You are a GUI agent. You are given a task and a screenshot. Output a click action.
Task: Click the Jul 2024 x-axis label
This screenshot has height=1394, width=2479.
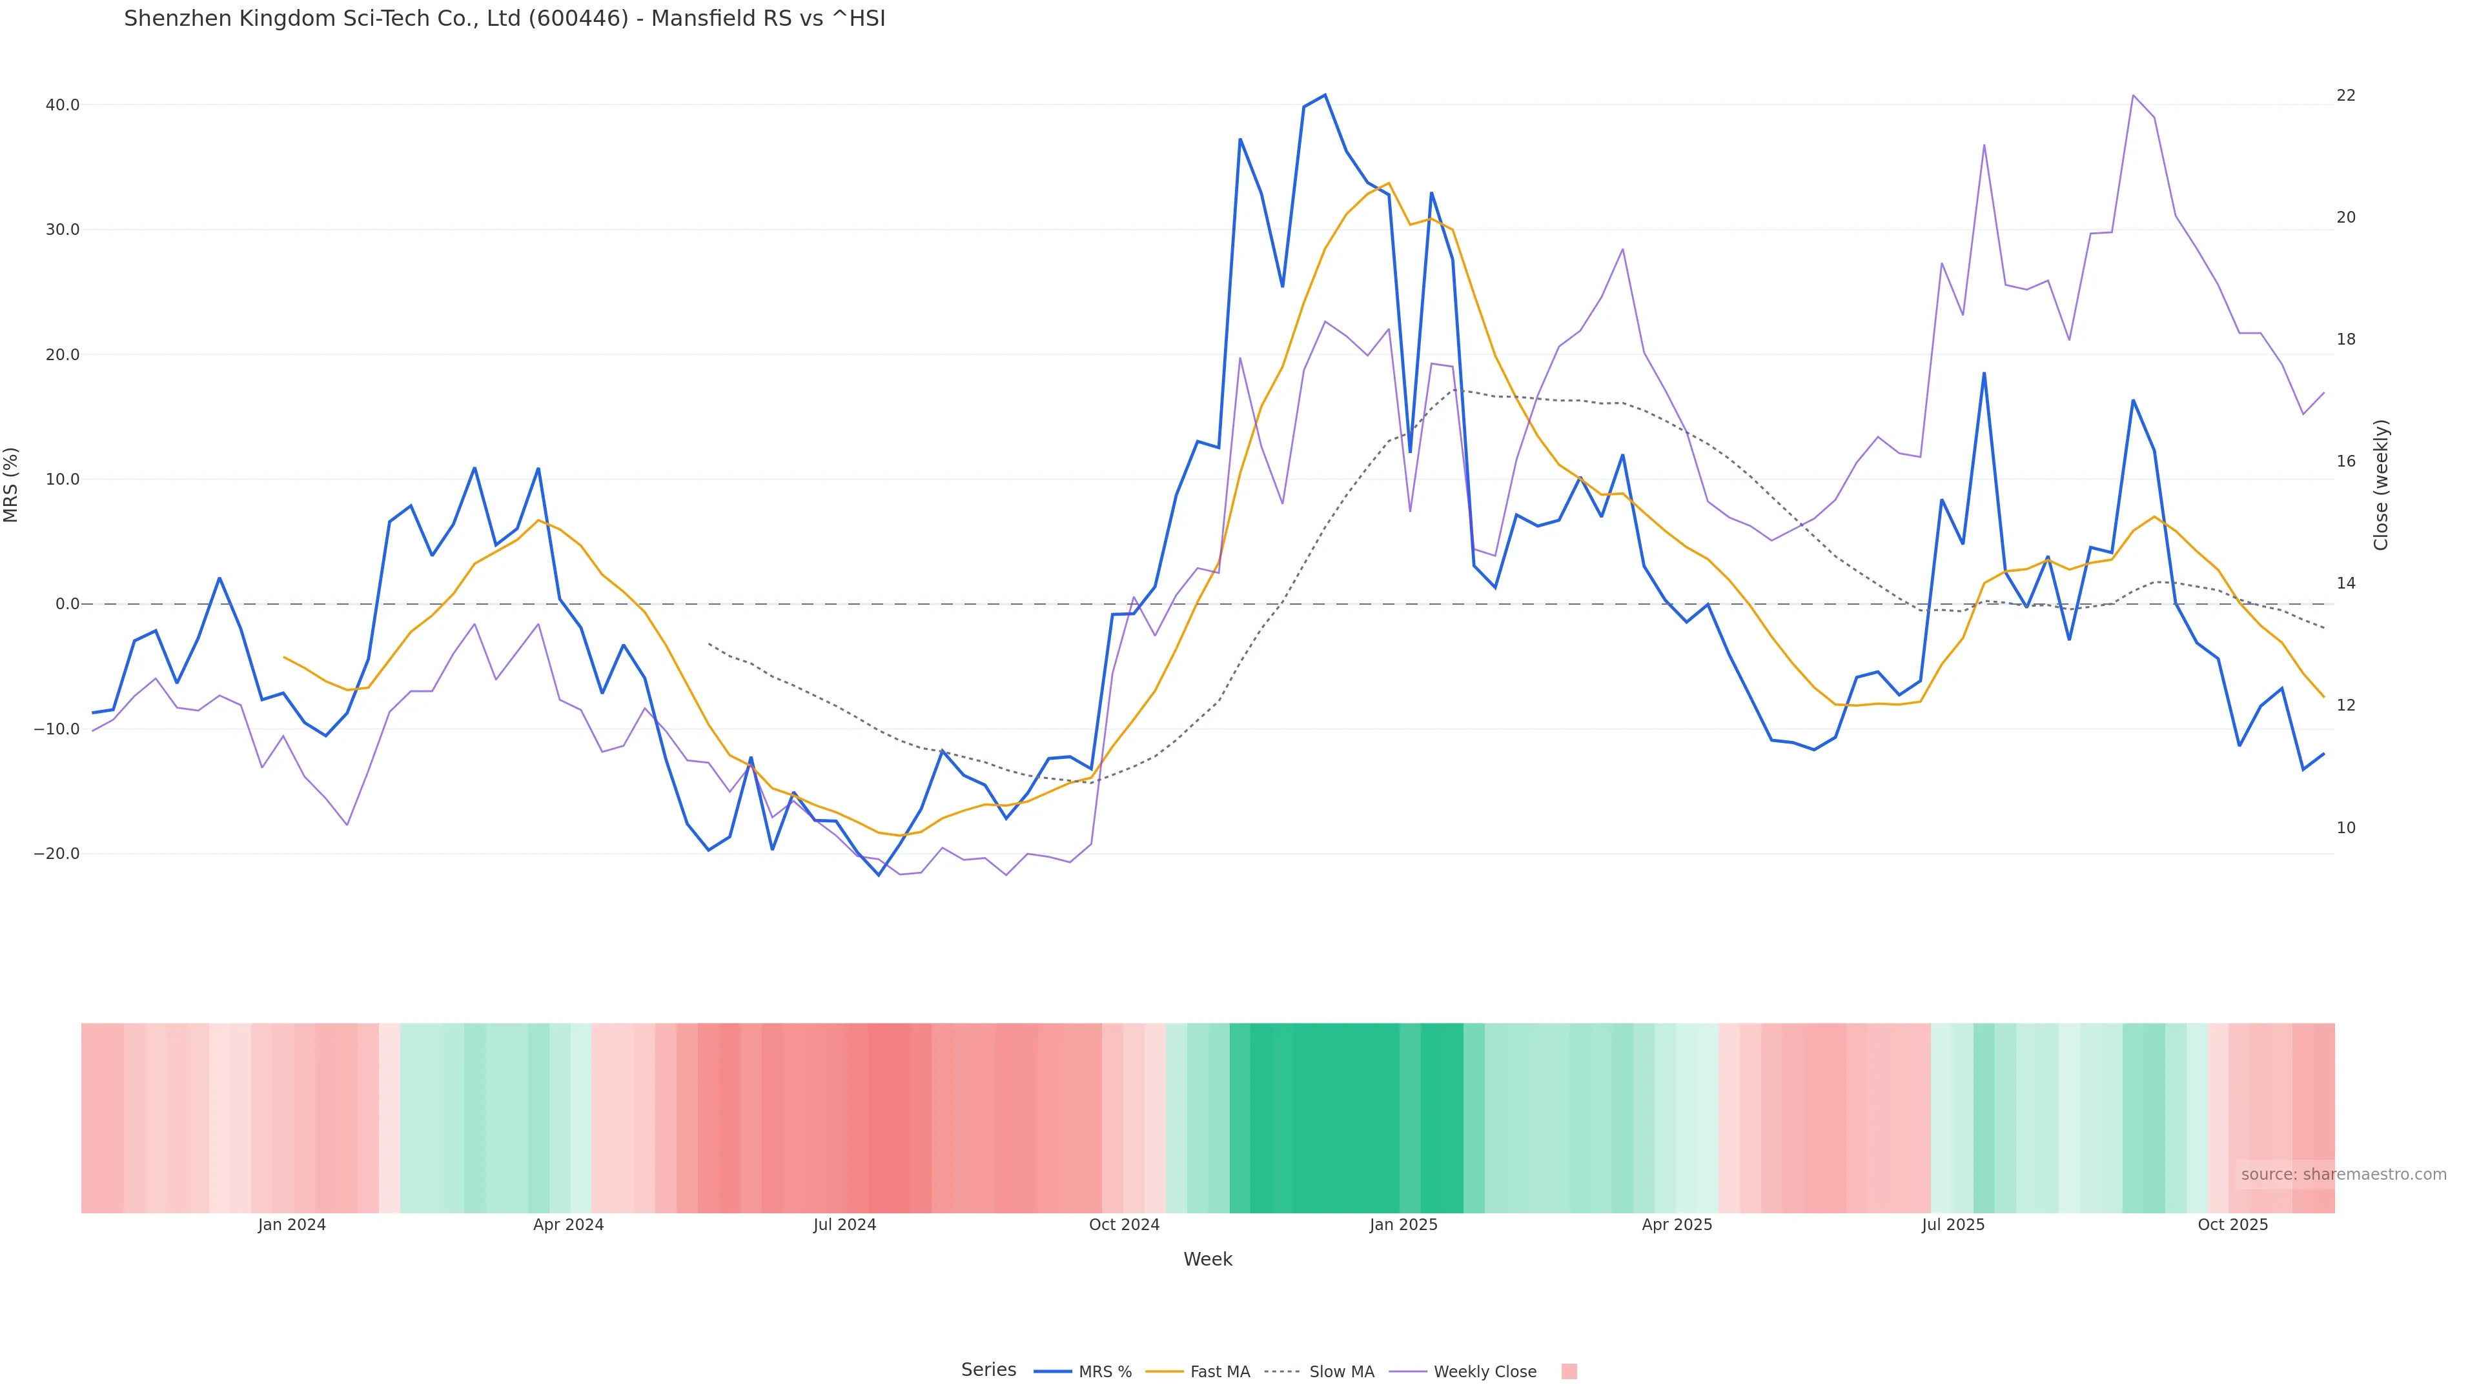pos(844,1225)
